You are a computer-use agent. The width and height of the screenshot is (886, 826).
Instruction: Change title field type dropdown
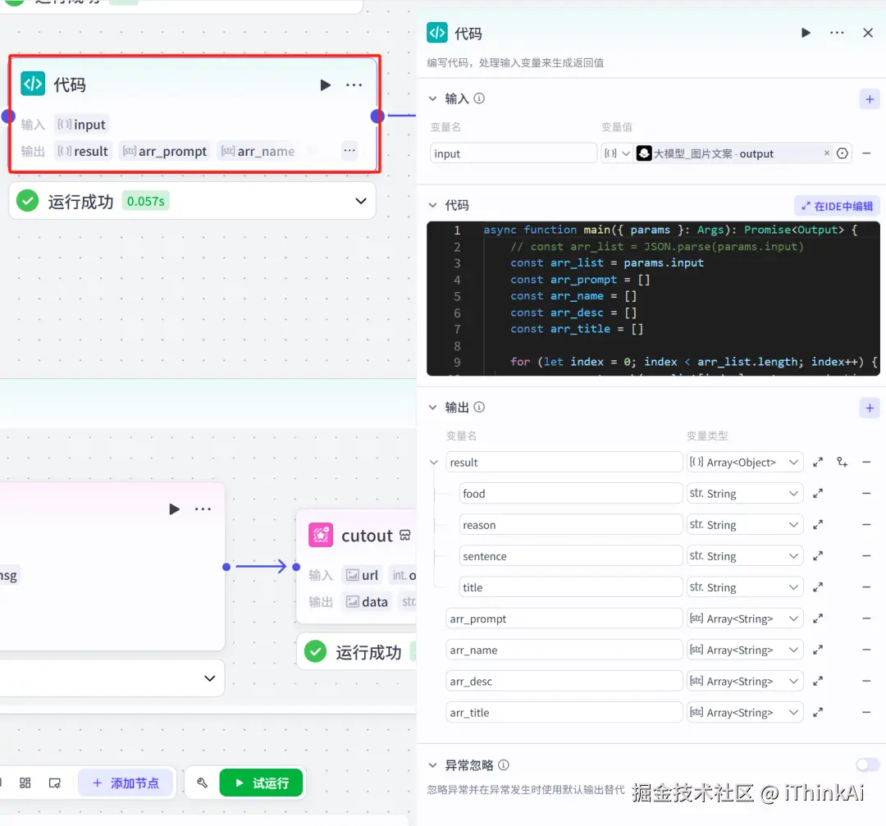[745, 587]
